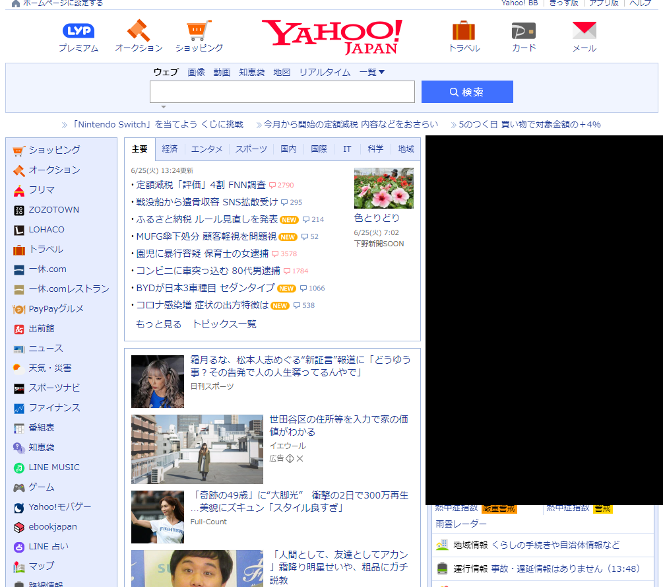
Task: Expand the 一覧 search category dropdown
Action: coord(371,73)
